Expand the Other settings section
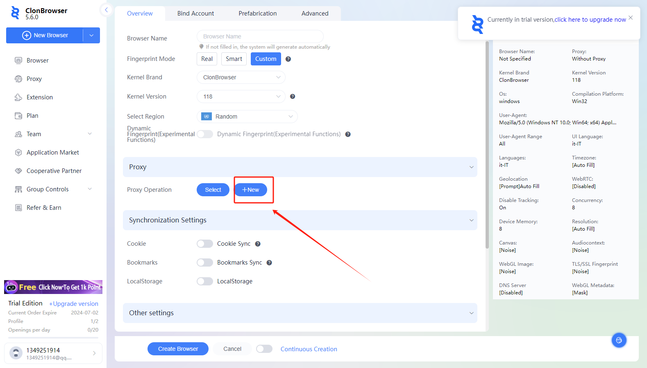The image size is (647, 368). coord(471,313)
